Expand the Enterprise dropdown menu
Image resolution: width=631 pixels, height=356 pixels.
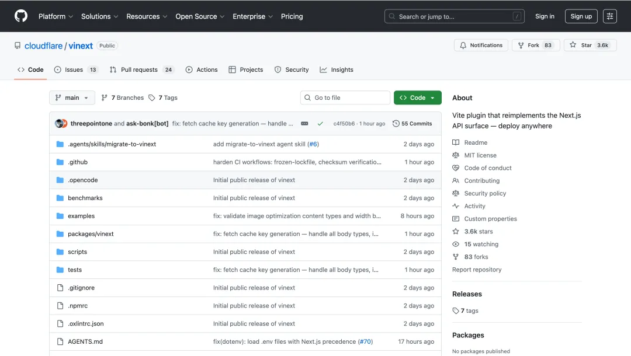tap(253, 16)
